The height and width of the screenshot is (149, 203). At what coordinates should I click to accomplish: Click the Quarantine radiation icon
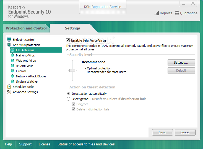point(177,13)
